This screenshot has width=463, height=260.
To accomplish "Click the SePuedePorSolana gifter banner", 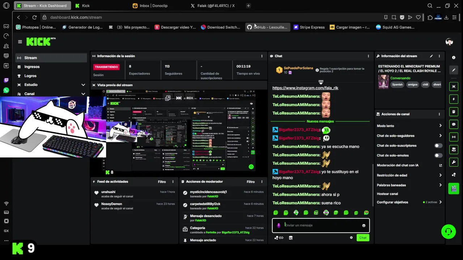I will click(x=321, y=70).
